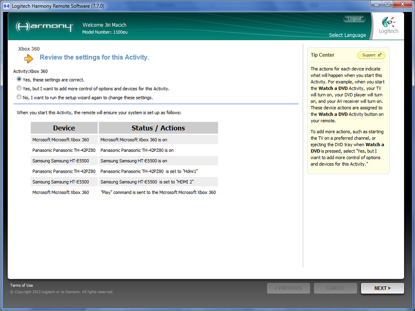Image resolution: width=415 pixels, height=311 pixels.
Task: Click 'Samsung Samsung HT-E5500 is on' cell
Action: tap(158, 161)
